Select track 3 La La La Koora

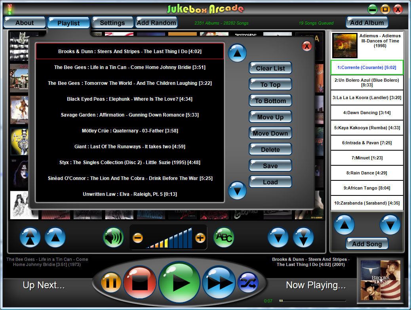click(x=367, y=98)
